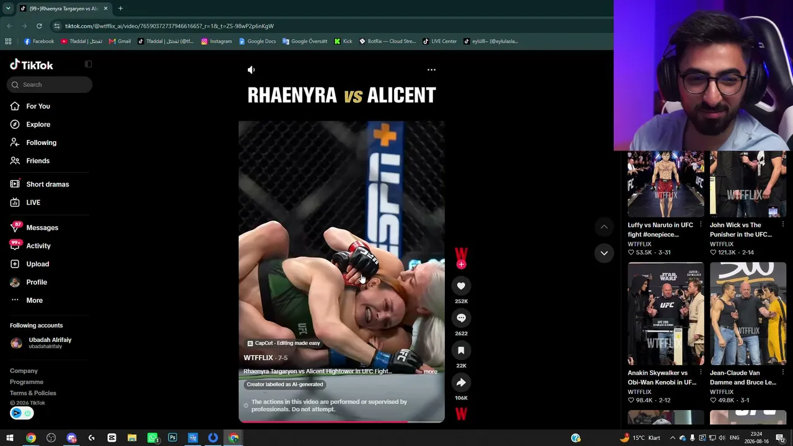Viewport: 793px width, 446px height.
Task: Open Anakin Skywalker vs Obi-Wan thumbnail
Action: [x=666, y=313]
